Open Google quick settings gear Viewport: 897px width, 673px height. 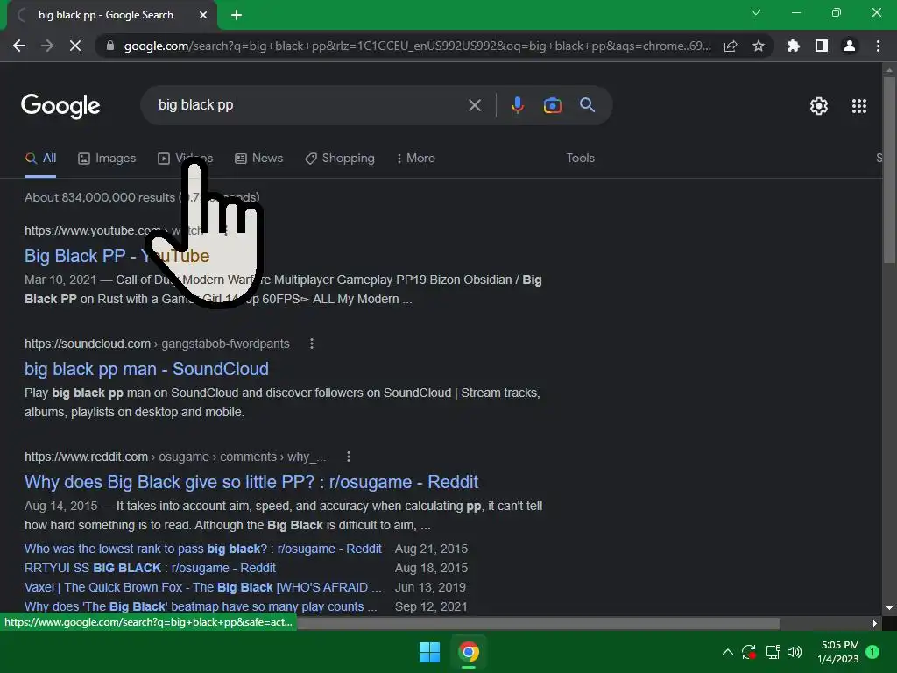pyautogui.click(x=819, y=106)
